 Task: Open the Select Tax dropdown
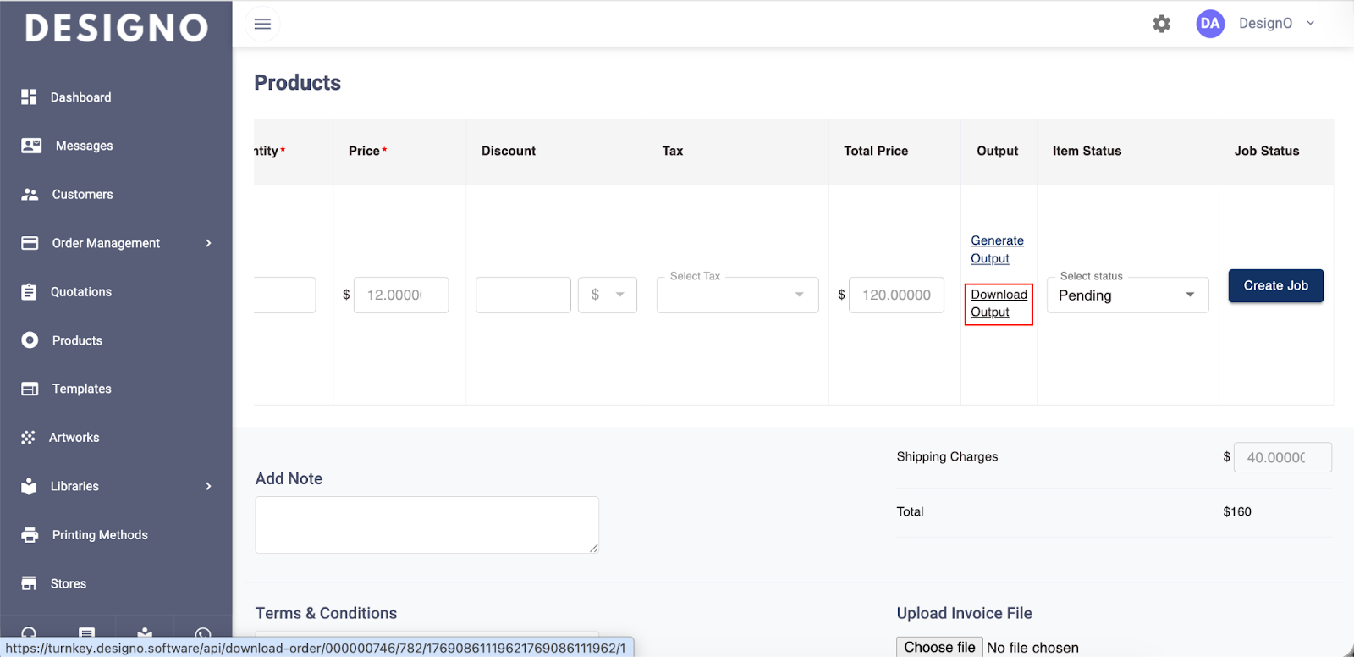coord(737,295)
